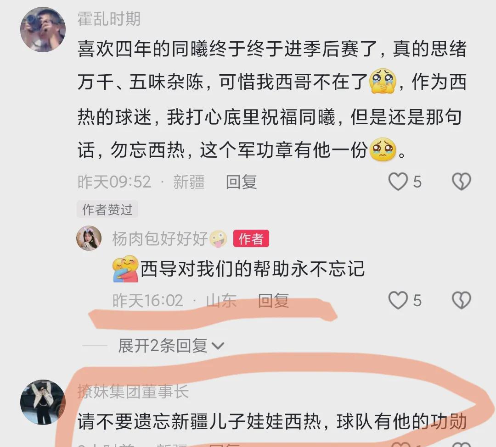Open username 撩妹集团董事长 profile
This screenshot has height=447, width=496.
tap(133, 392)
